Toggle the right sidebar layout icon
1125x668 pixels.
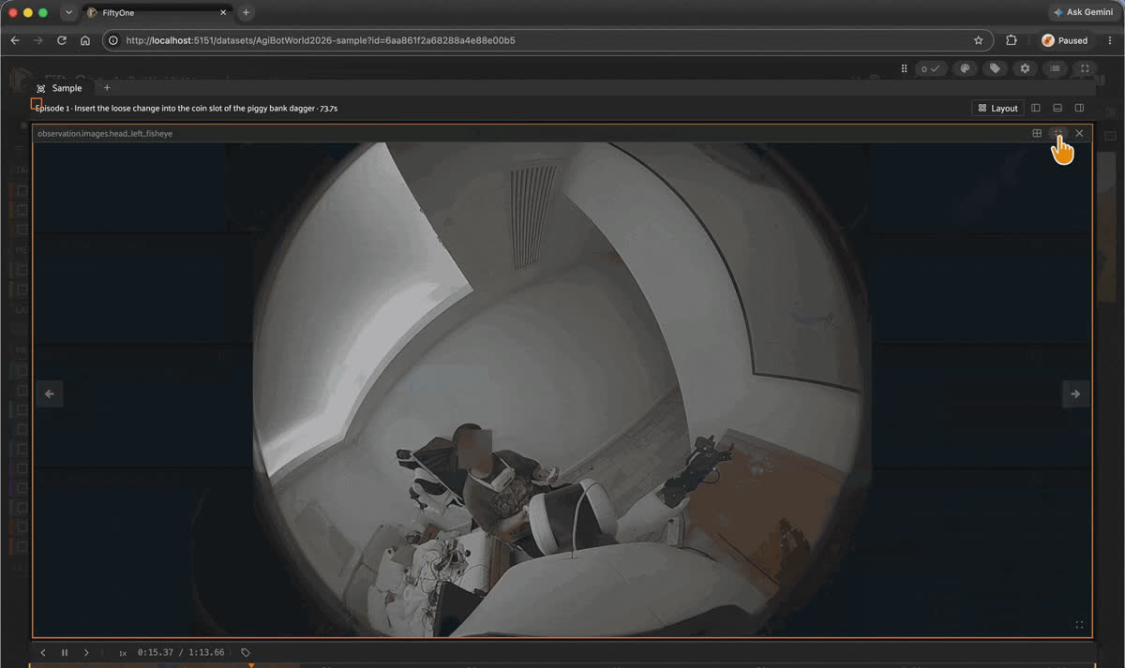[1079, 108]
